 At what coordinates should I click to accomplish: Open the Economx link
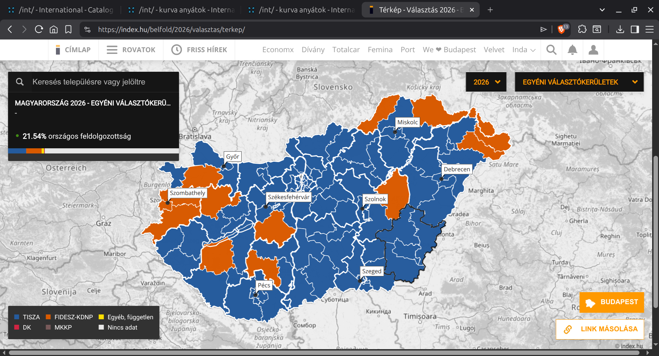pyautogui.click(x=278, y=50)
